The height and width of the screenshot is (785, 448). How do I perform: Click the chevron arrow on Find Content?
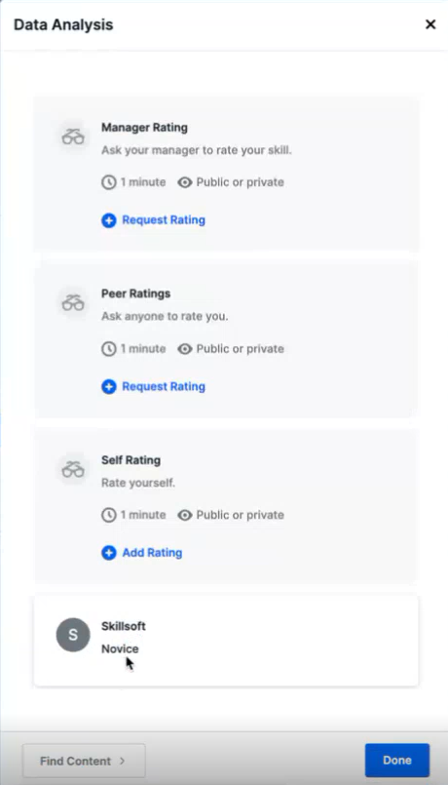coord(122,761)
